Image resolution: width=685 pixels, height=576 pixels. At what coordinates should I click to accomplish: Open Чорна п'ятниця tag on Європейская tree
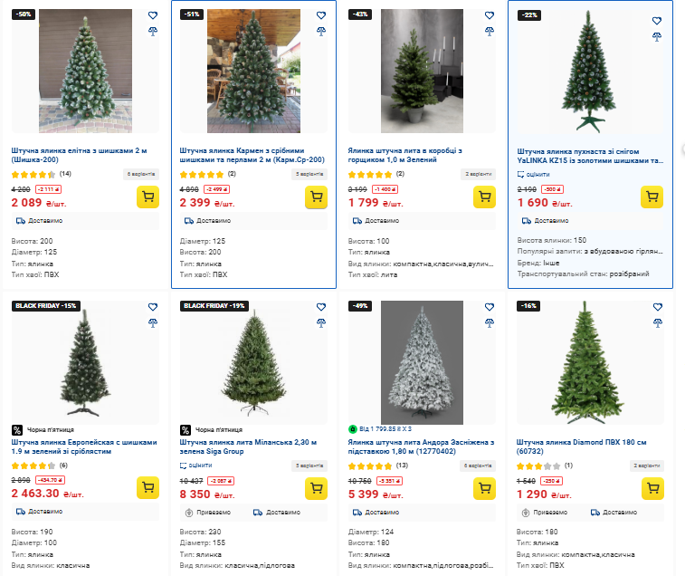(x=43, y=429)
